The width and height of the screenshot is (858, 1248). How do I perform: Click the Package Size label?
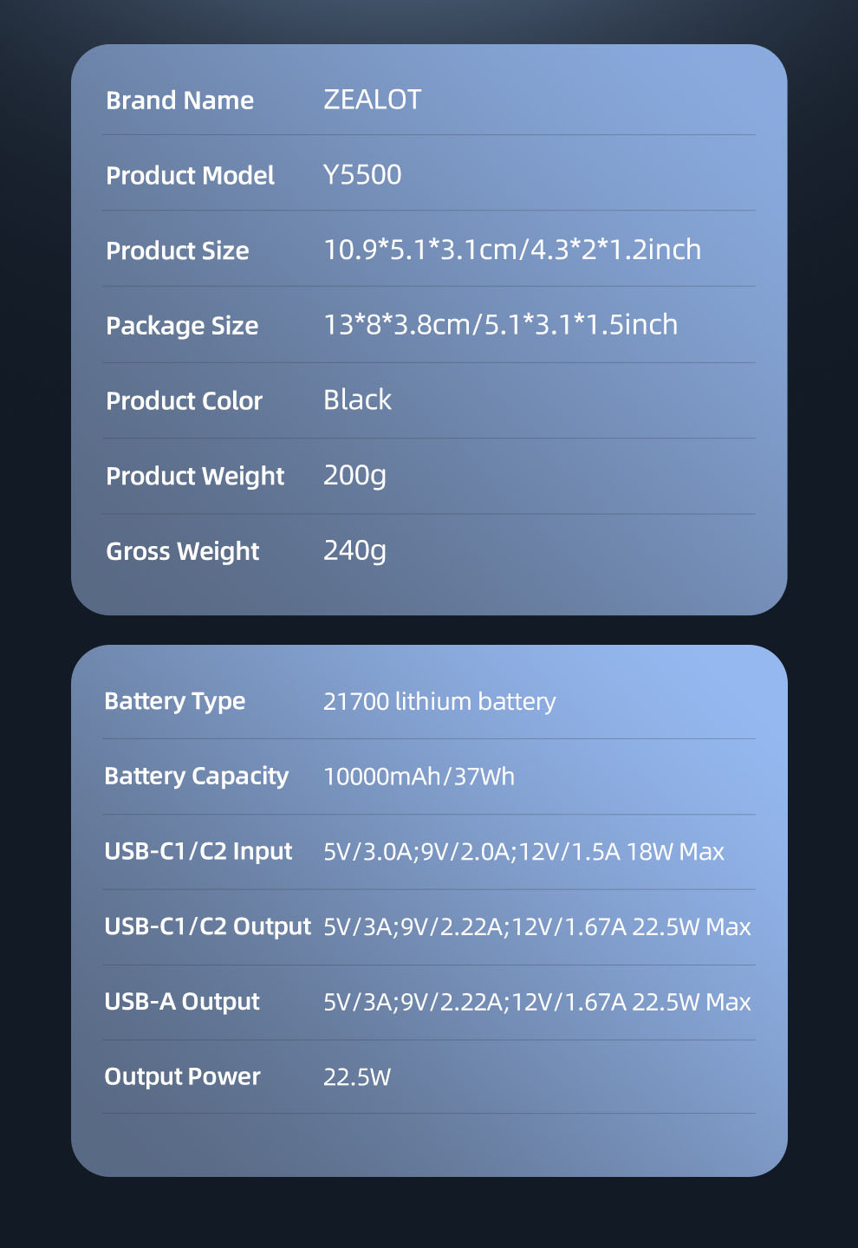182,326
